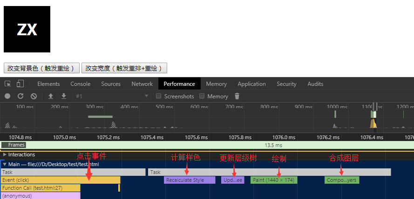Open the Sources tab

click(x=111, y=84)
